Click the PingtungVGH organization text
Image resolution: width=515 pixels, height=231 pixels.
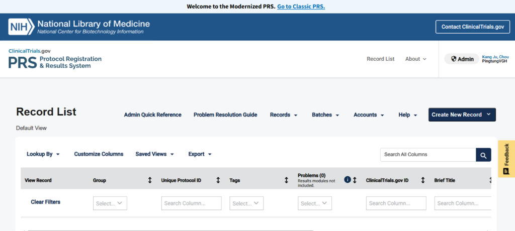[495, 61]
